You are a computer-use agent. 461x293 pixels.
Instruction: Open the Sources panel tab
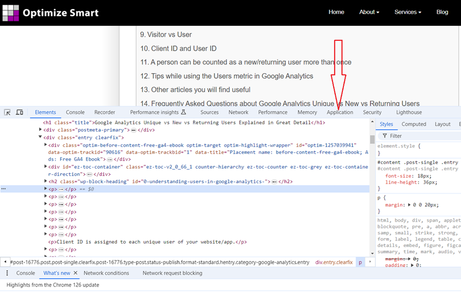click(210, 112)
